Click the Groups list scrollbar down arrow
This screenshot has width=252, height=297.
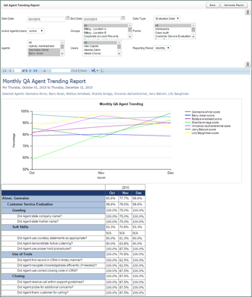point(130,37)
